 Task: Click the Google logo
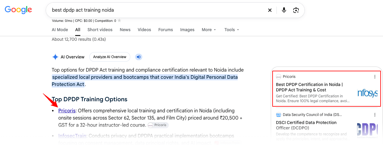click(18, 10)
